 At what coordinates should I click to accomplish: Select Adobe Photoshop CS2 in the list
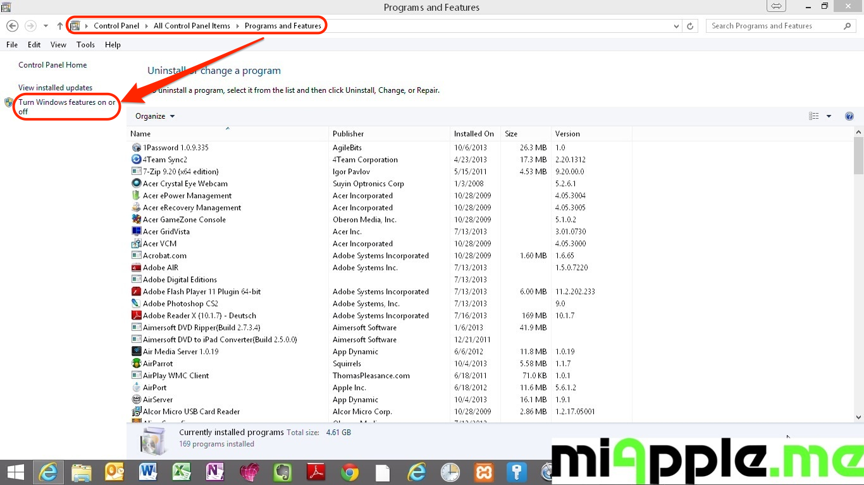(x=180, y=304)
